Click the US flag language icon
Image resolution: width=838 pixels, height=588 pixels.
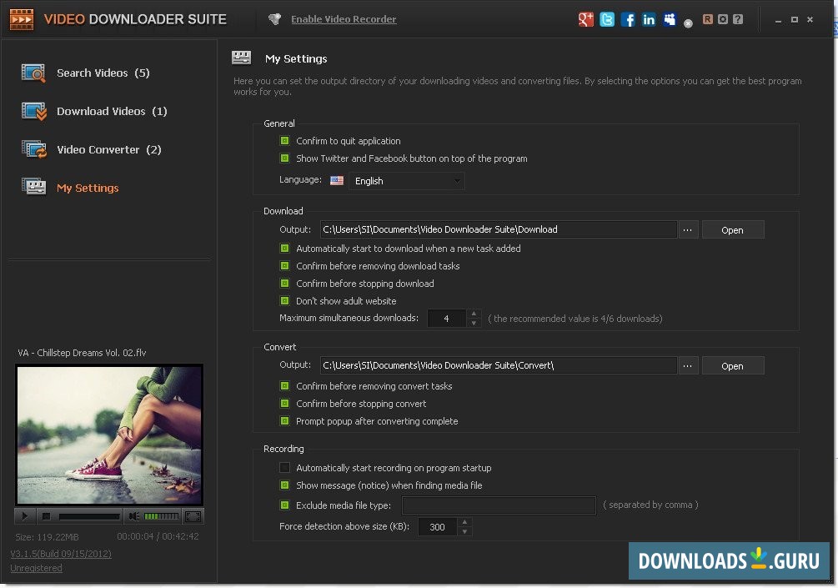click(x=337, y=181)
